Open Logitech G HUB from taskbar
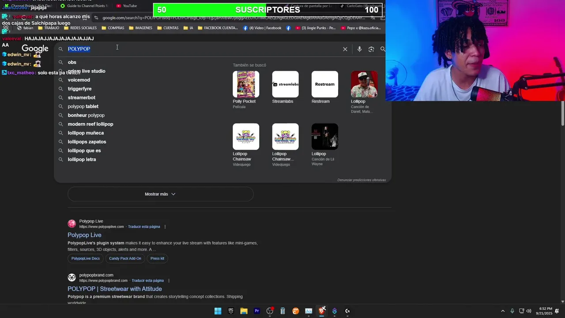565x318 pixels. click(347, 311)
